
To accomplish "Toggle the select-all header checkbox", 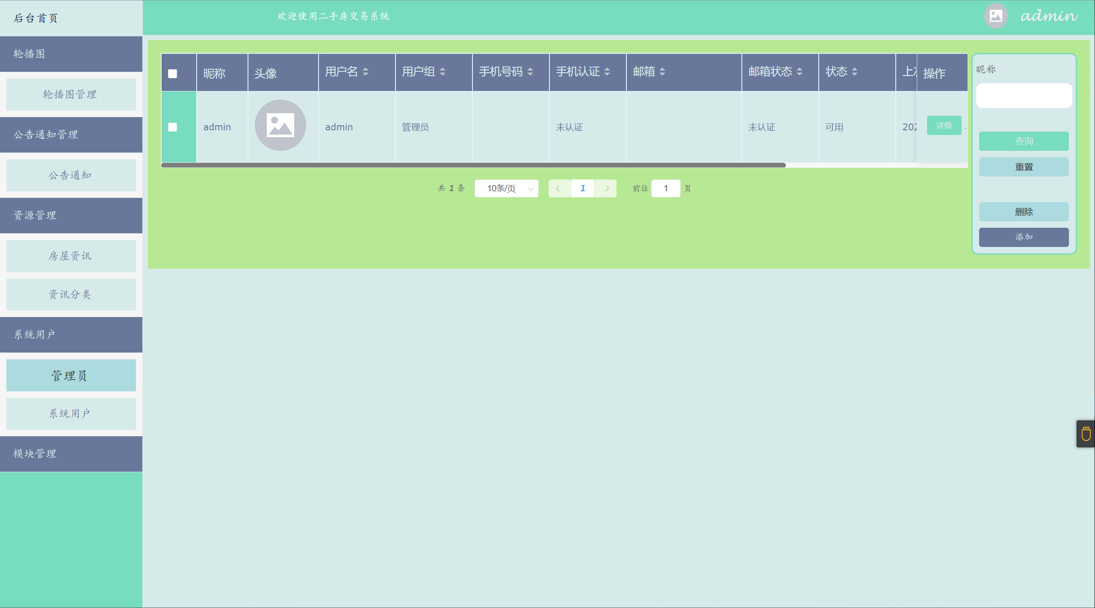I will pyautogui.click(x=172, y=73).
